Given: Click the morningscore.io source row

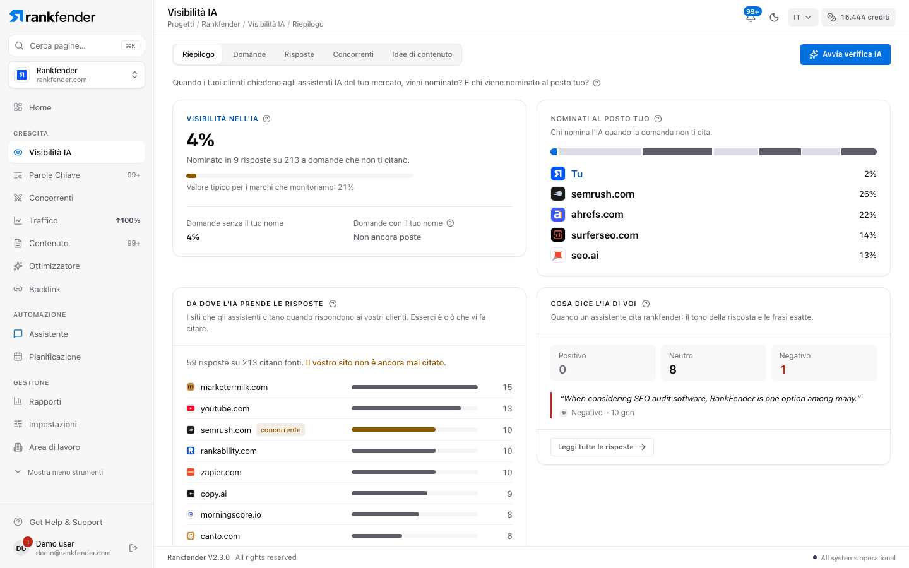Looking at the screenshot, I should pos(349,514).
